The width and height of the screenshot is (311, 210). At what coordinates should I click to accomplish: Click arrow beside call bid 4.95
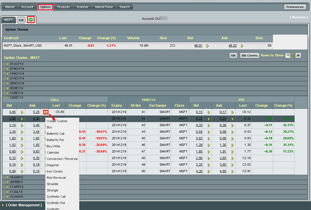tap(22, 112)
